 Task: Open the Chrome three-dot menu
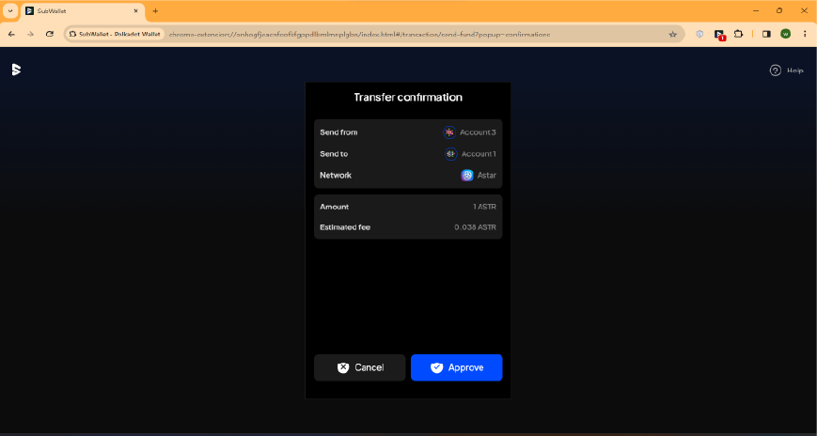click(x=804, y=34)
